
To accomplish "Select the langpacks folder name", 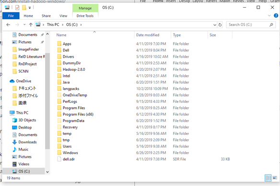I will 71,88.
